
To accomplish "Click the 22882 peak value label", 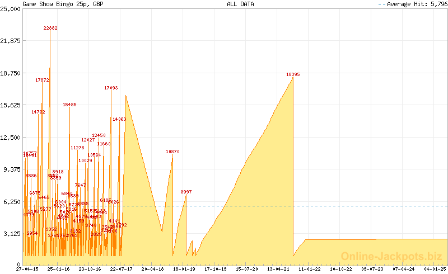I will (50, 28).
